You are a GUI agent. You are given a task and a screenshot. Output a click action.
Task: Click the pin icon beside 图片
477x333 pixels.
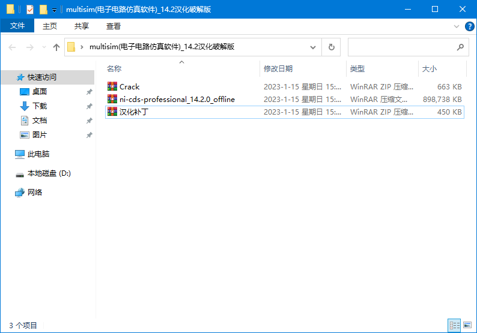point(89,135)
